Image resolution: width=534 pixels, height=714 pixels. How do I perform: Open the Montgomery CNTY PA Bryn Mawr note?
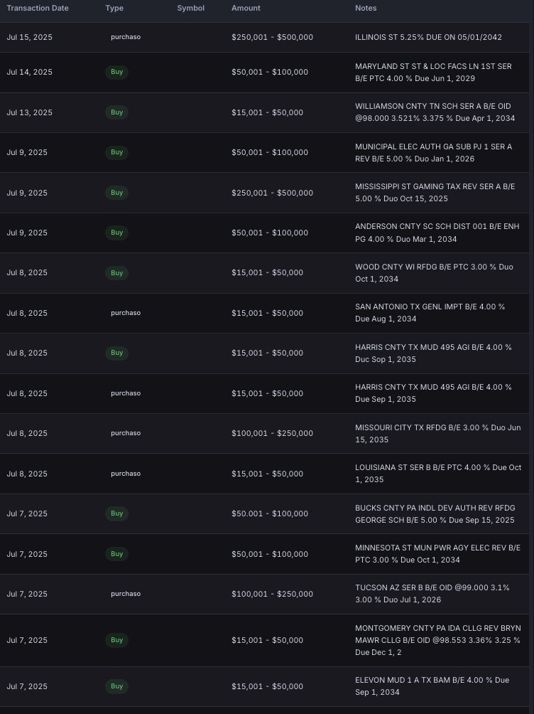(438, 640)
